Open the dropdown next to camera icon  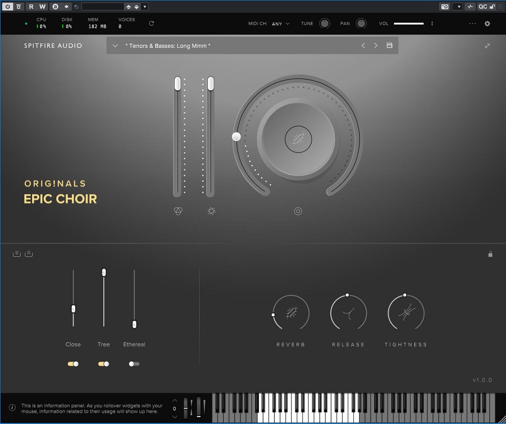pyautogui.click(x=458, y=7)
